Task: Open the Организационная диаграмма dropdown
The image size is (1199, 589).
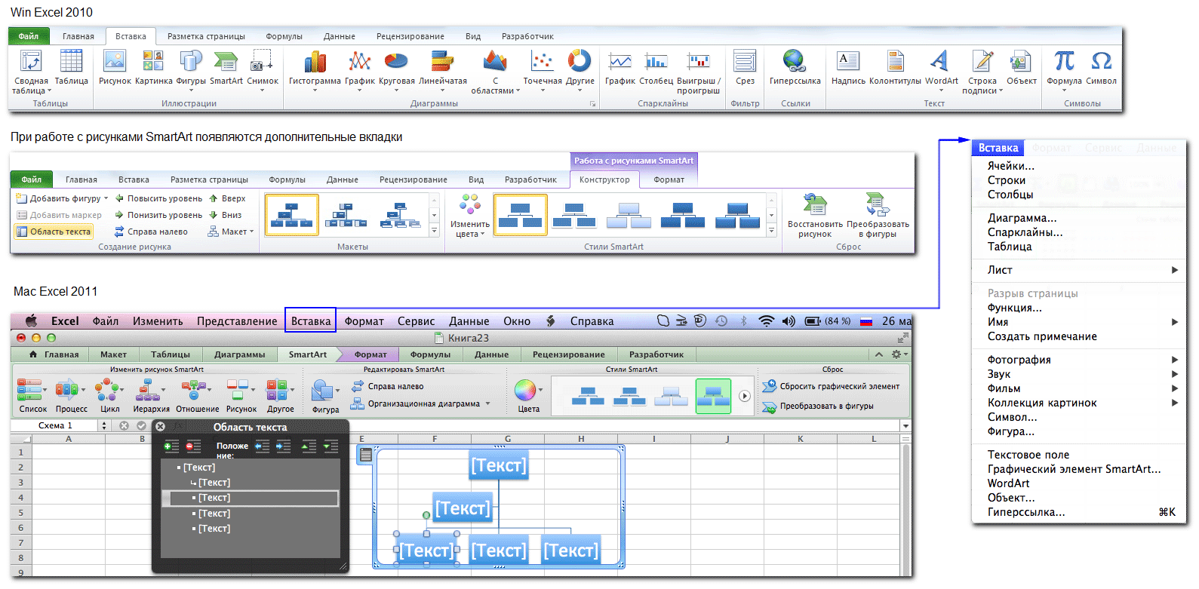Action: pyautogui.click(x=487, y=403)
